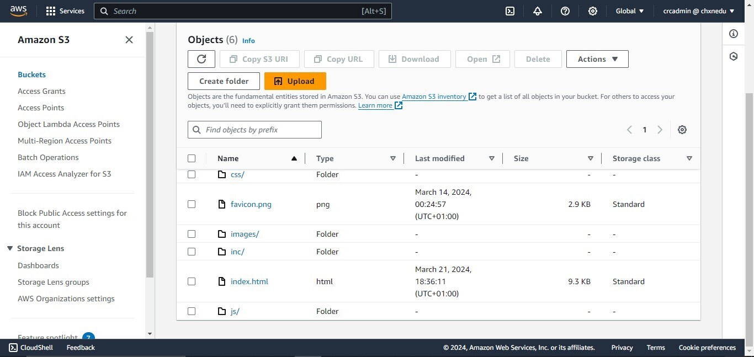Open the support help question mark icon
Viewport: 754px width, 357px height.
point(565,11)
